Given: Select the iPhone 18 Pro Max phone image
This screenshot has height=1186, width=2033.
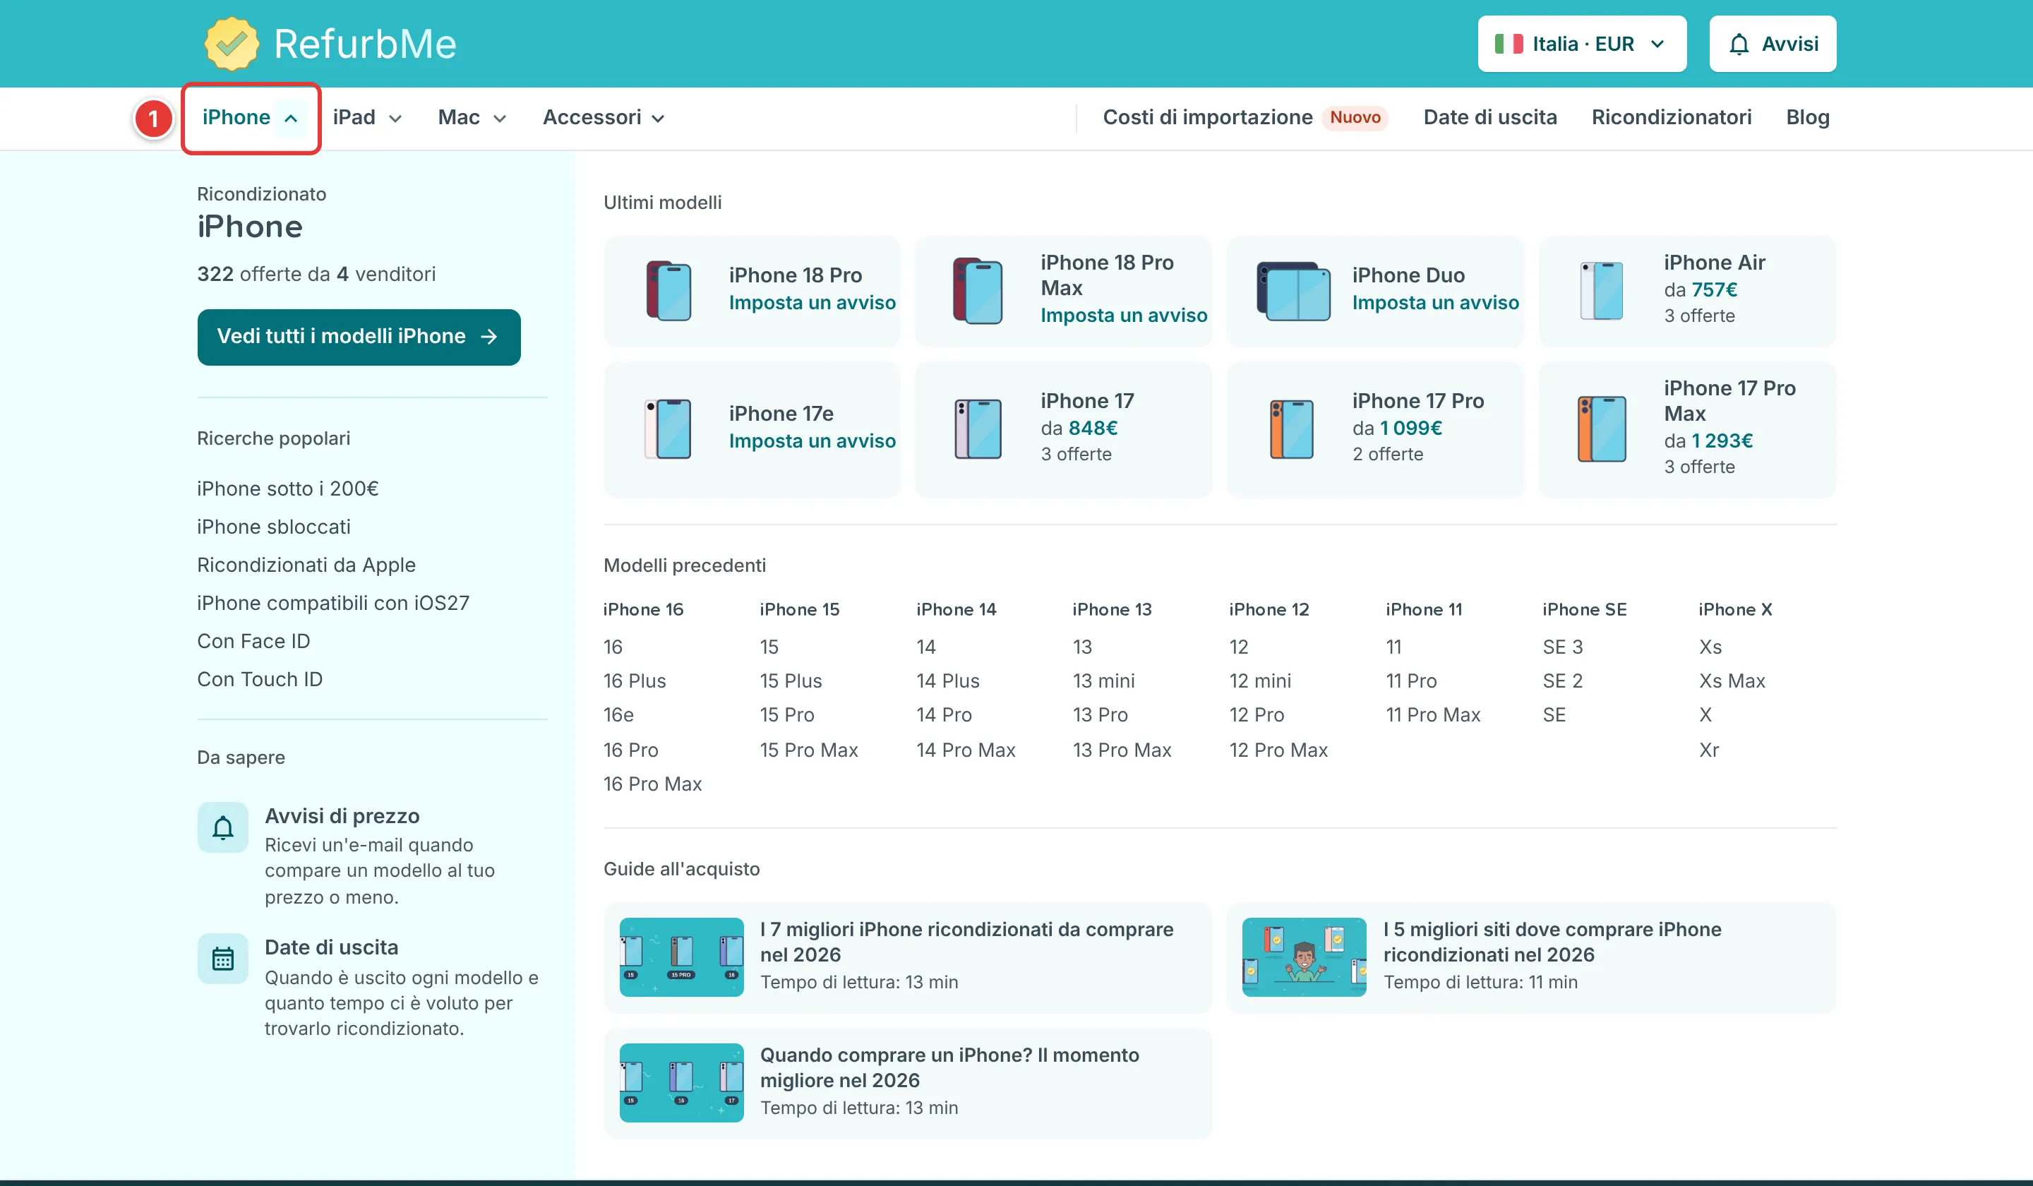Looking at the screenshot, I should pos(978,290).
